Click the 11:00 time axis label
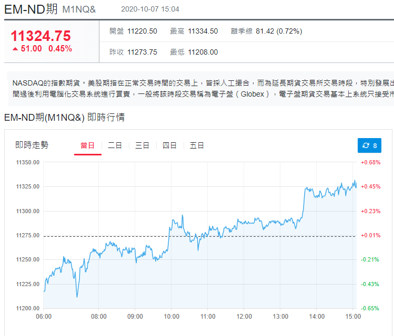The image size is (394, 336). [208, 317]
